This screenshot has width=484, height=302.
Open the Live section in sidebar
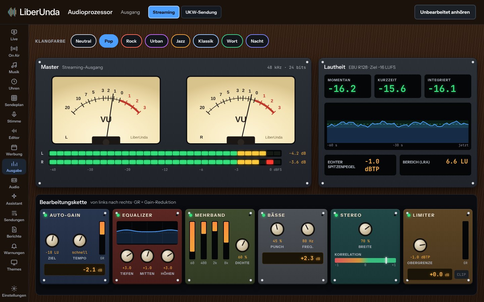(x=14, y=35)
